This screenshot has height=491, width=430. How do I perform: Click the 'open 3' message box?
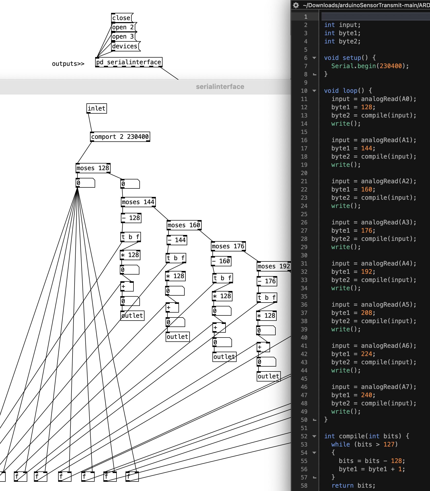[x=123, y=37]
